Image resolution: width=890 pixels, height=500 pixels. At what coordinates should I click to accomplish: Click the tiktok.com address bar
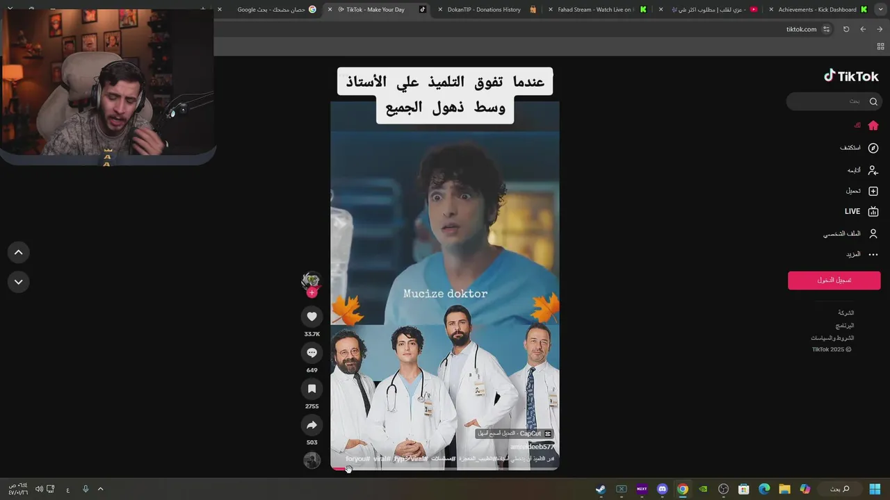tap(801, 29)
